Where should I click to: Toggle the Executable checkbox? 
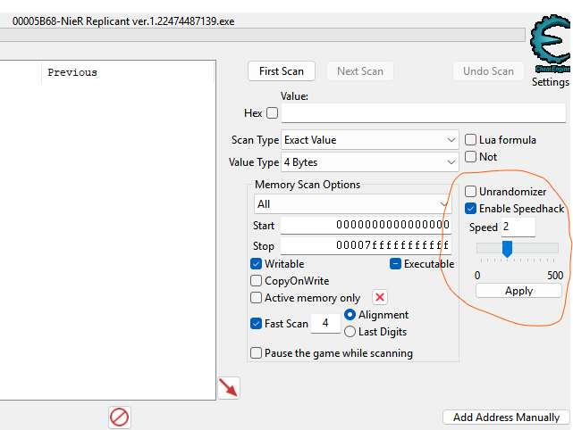pyautogui.click(x=395, y=264)
